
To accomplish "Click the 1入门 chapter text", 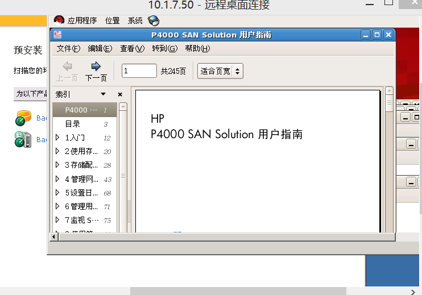I will pyautogui.click(x=75, y=138).
